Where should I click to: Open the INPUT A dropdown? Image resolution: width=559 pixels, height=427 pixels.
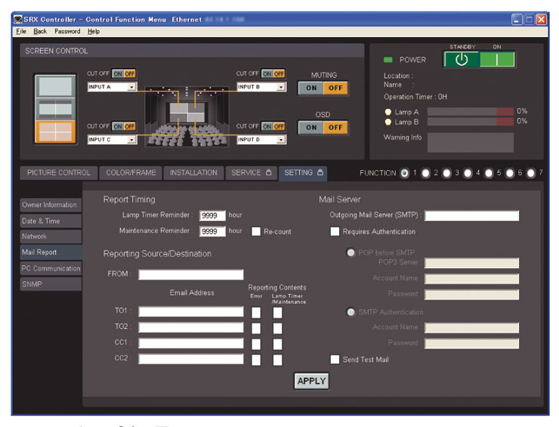point(131,87)
